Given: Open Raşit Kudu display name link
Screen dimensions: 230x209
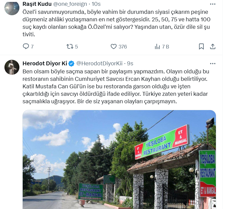Looking at the screenshot, I should pyautogui.click(x=37, y=4).
